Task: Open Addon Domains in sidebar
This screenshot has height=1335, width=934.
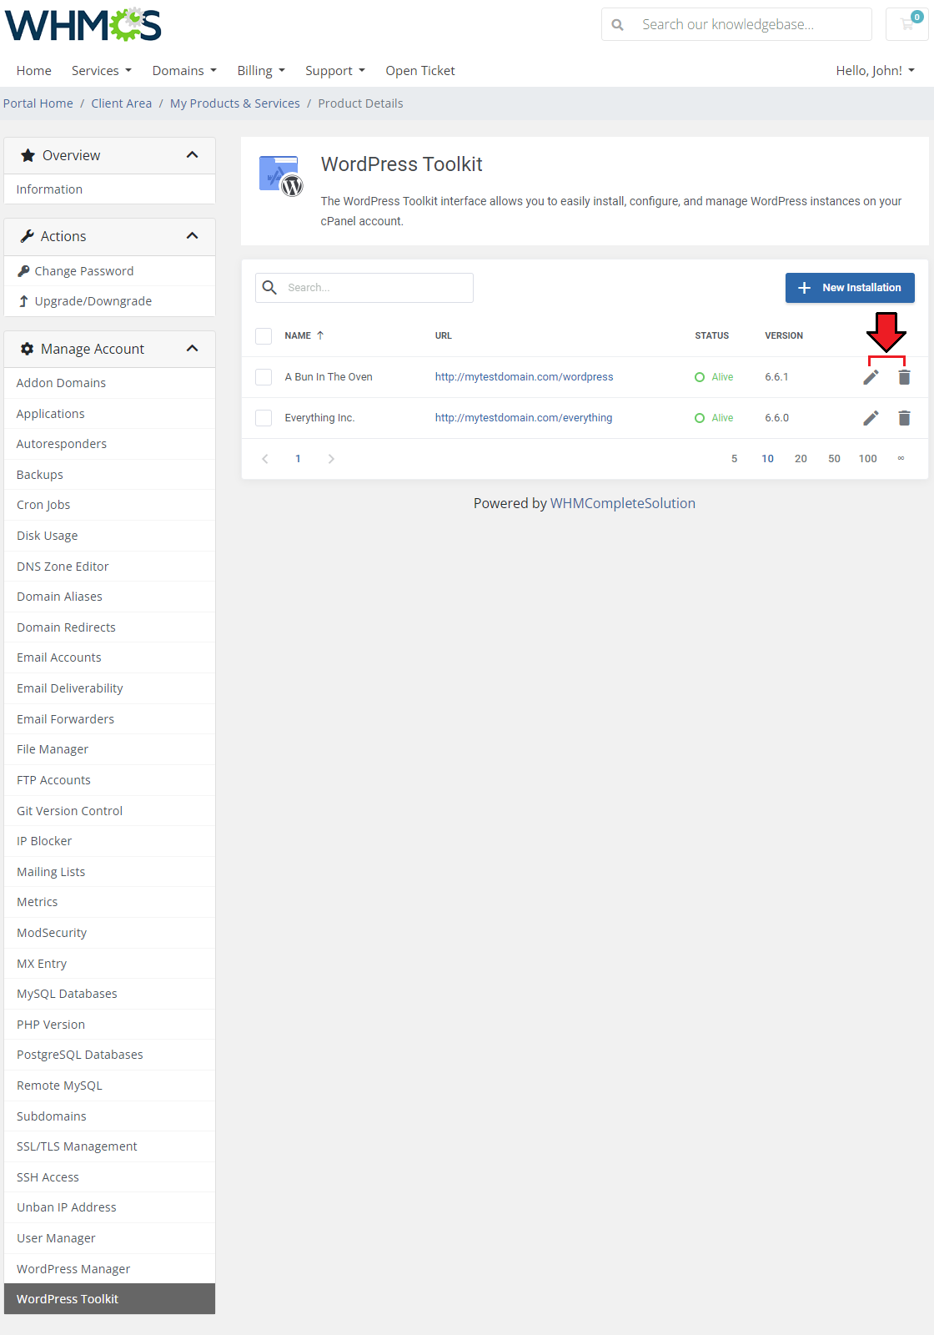Action: pos(110,383)
